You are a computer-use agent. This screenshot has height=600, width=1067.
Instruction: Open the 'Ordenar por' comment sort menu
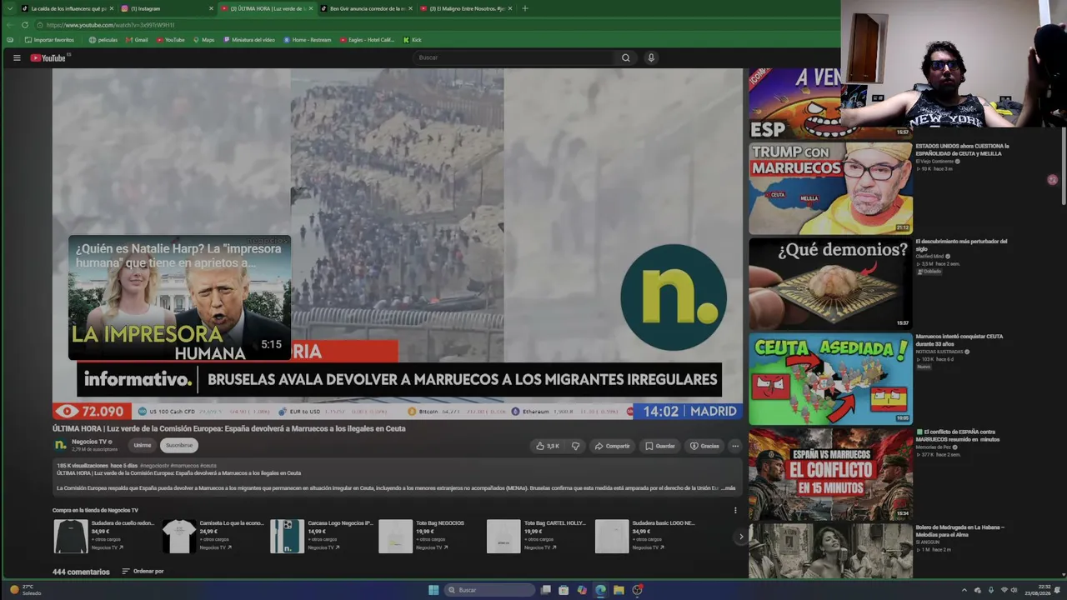[x=143, y=572]
